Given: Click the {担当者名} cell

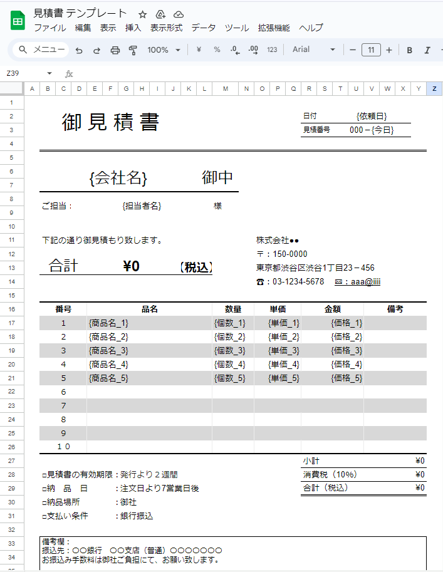Looking at the screenshot, I should click(x=142, y=206).
